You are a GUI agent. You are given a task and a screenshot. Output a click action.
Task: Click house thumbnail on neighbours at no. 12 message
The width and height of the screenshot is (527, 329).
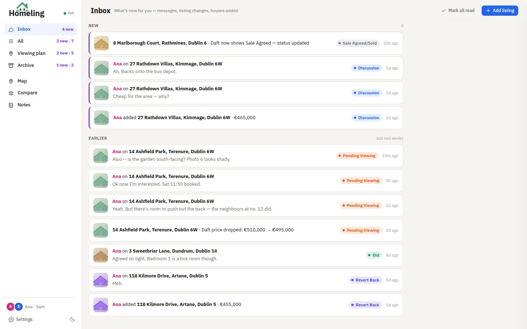(x=101, y=205)
